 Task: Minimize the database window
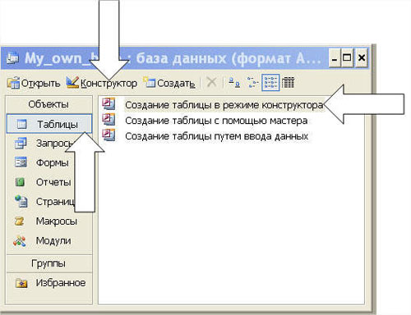(335, 58)
